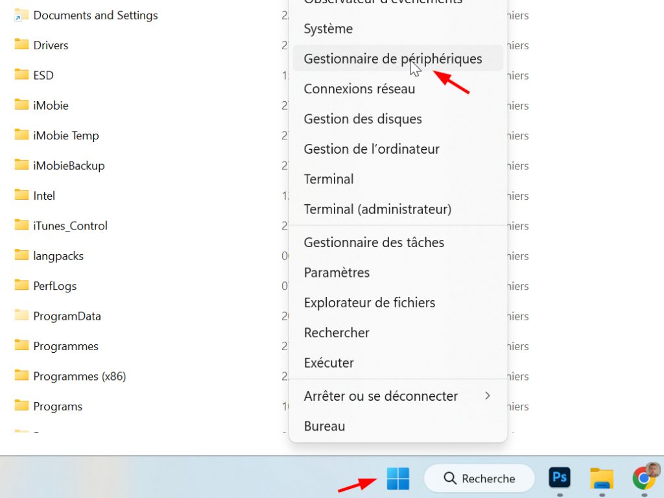Image resolution: width=664 pixels, height=498 pixels.
Task: Click the Intel folder icon
Action: pyautogui.click(x=21, y=195)
